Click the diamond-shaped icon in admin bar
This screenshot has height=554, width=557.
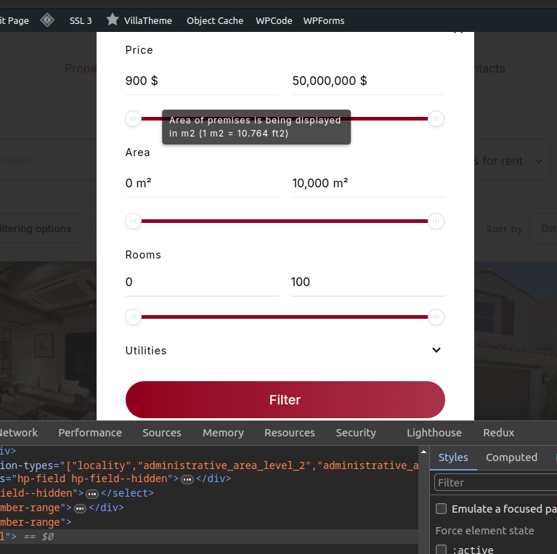(x=47, y=20)
